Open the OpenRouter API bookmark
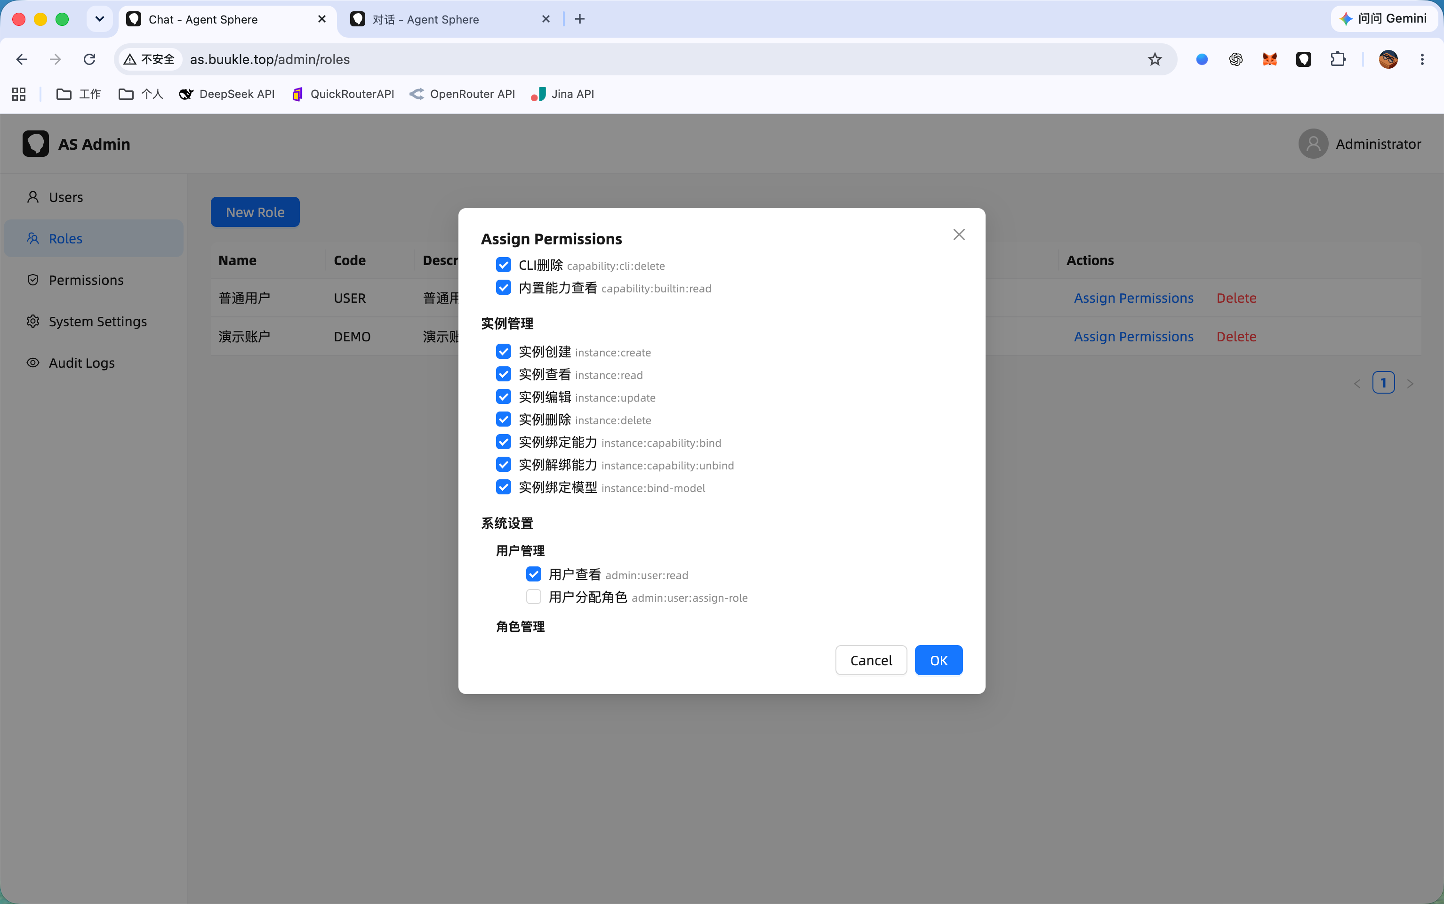Viewport: 1444px width, 904px height. click(462, 94)
